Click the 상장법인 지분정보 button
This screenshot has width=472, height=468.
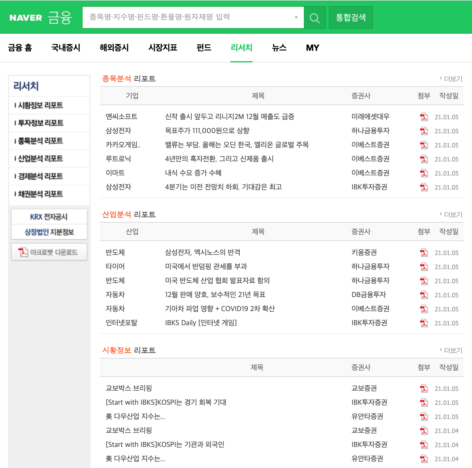(49, 232)
